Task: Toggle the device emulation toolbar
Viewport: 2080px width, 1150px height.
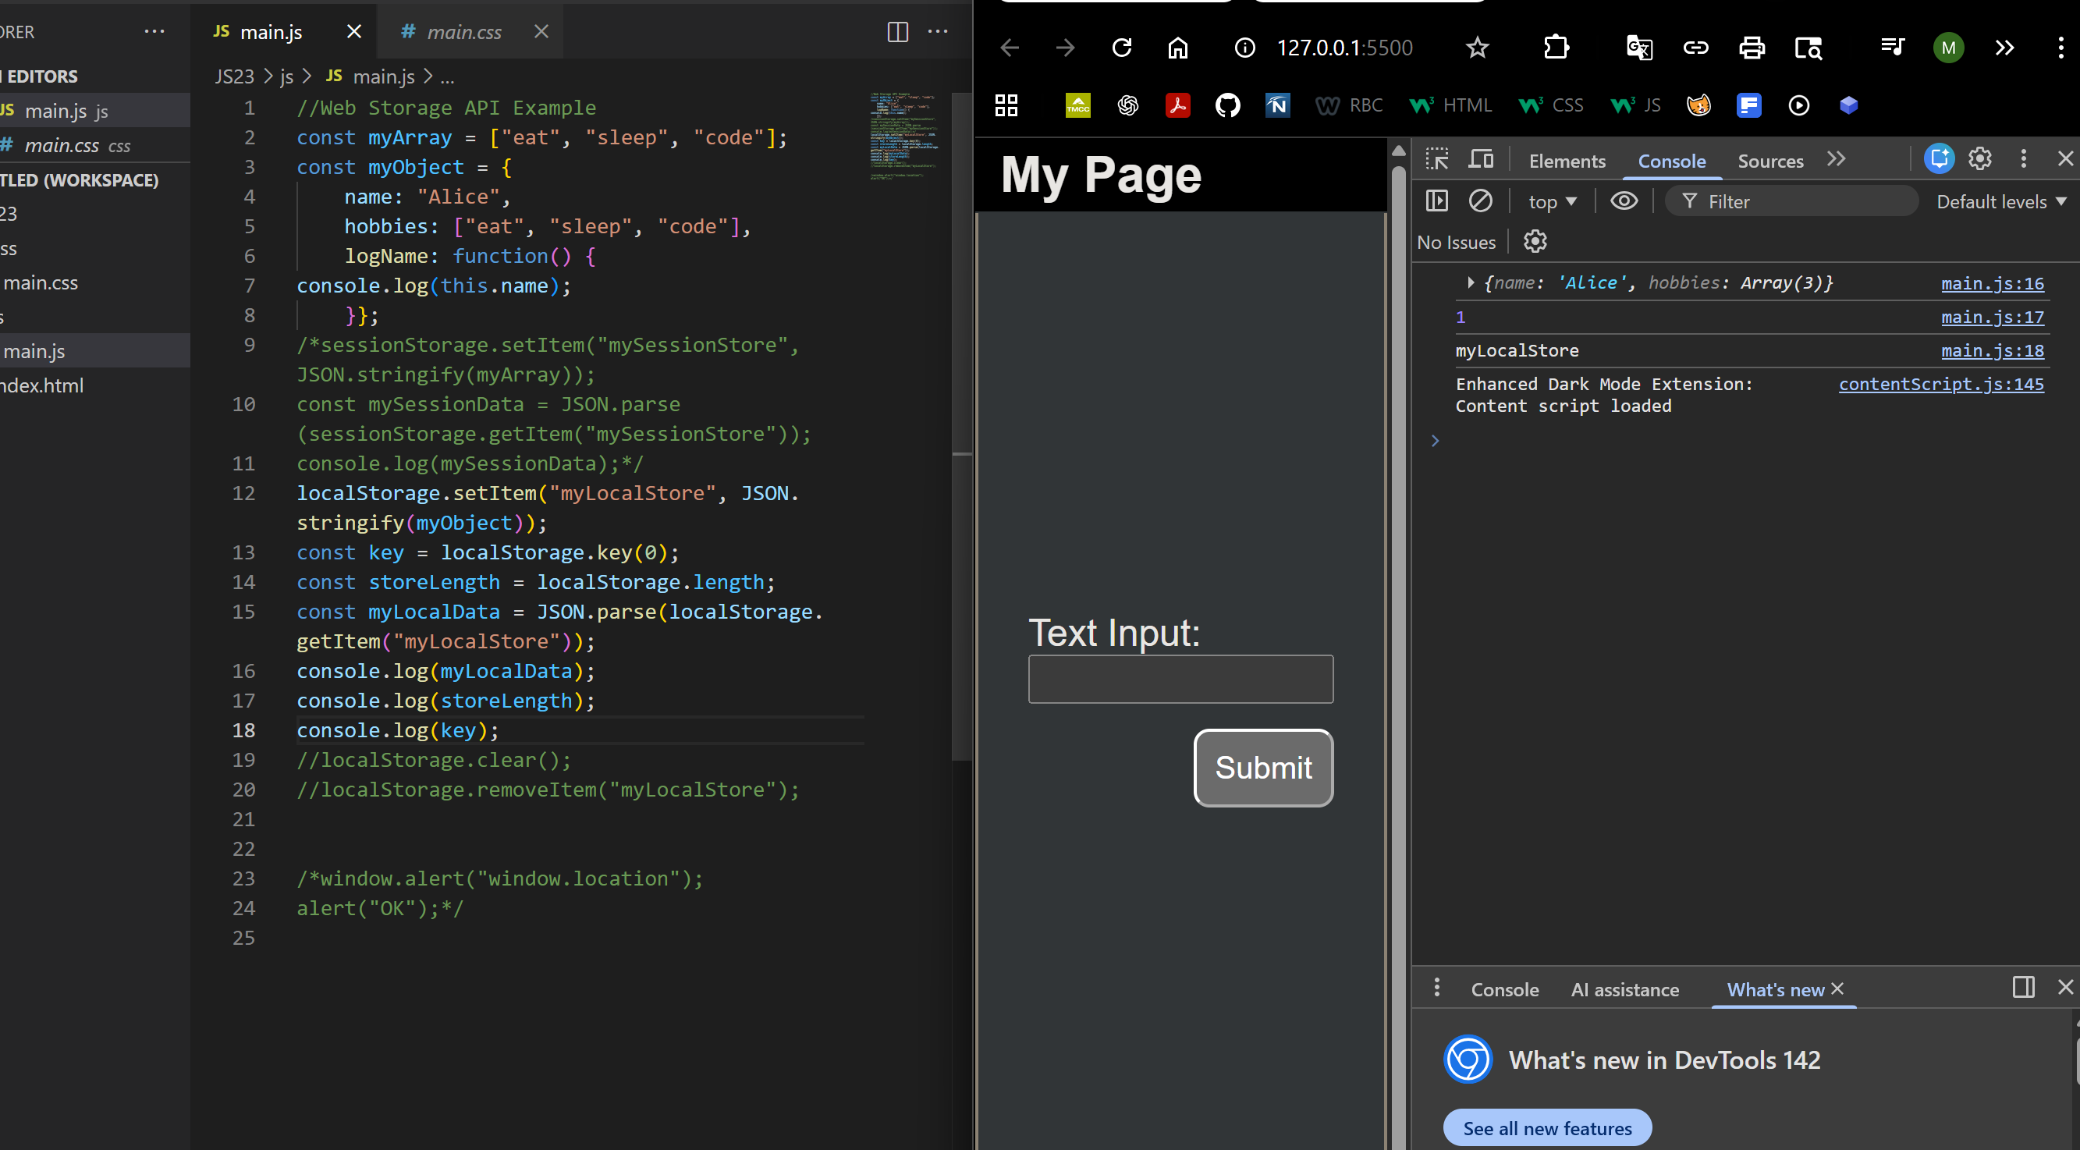Action: pos(1482,158)
